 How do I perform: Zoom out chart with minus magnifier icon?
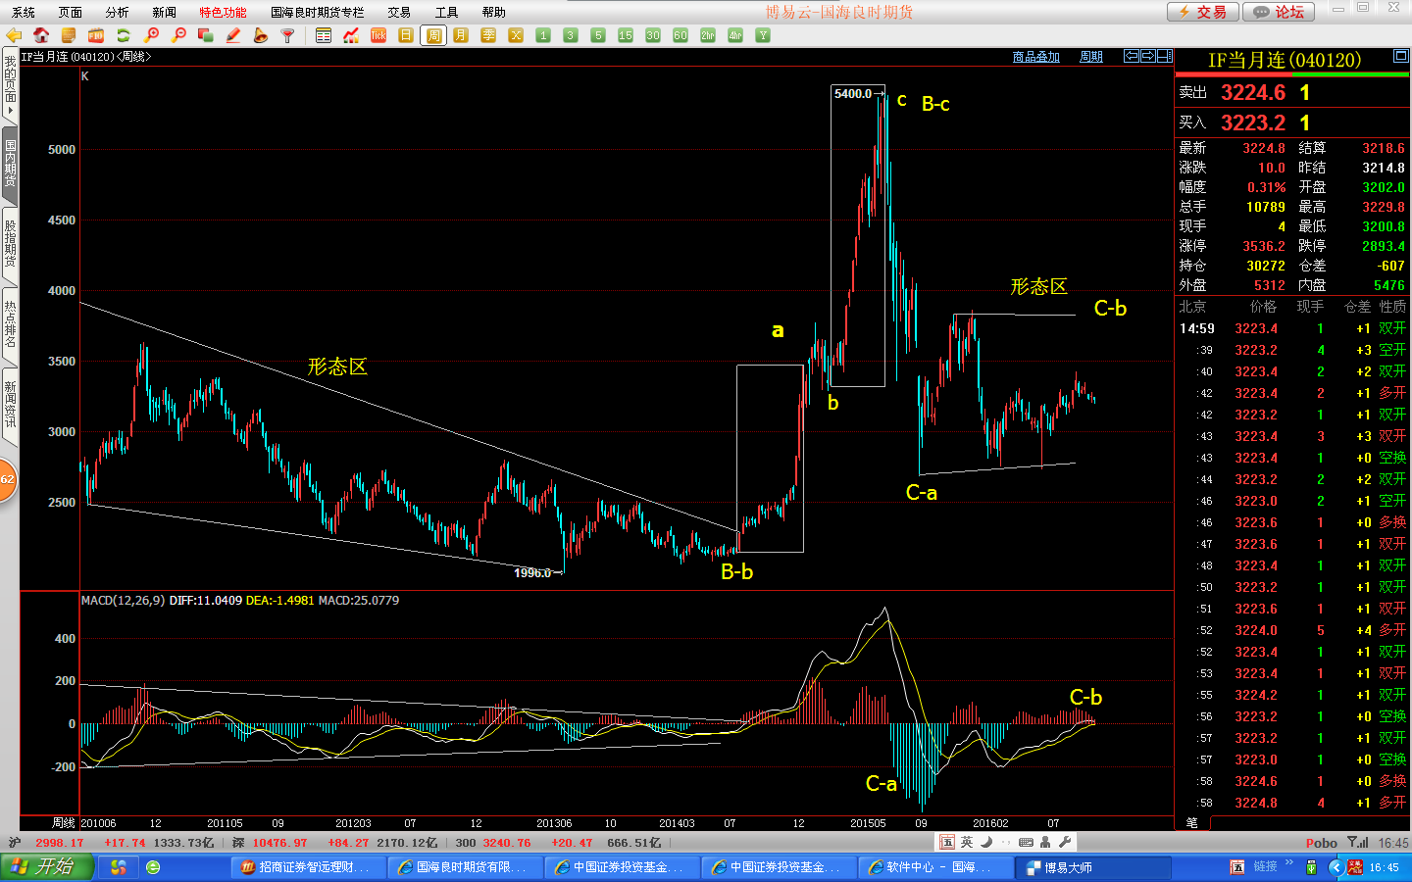click(178, 35)
